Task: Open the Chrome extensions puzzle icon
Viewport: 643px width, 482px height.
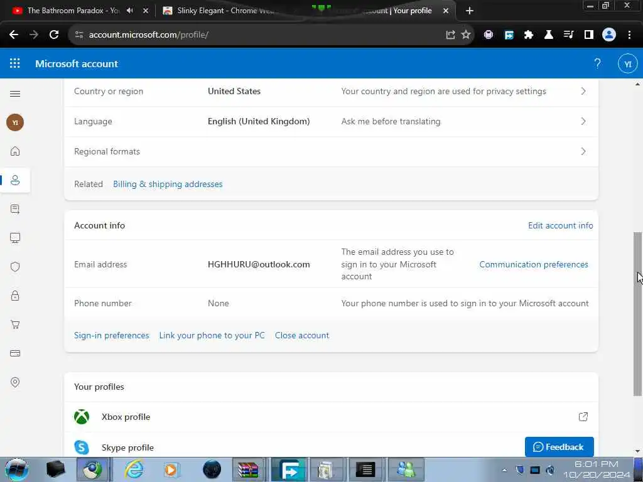Action: pyautogui.click(x=528, y=35)
